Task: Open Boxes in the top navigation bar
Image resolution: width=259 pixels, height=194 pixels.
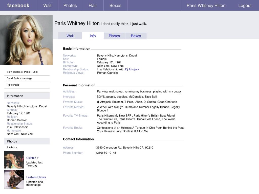Action: [x=115, y=6]
